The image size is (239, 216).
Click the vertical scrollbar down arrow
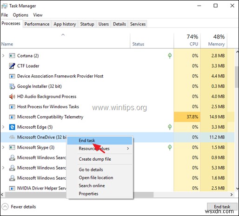[x=237, y=189]
